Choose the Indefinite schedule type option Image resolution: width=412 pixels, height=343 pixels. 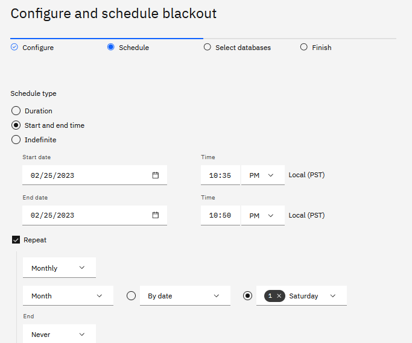point(16,140)
